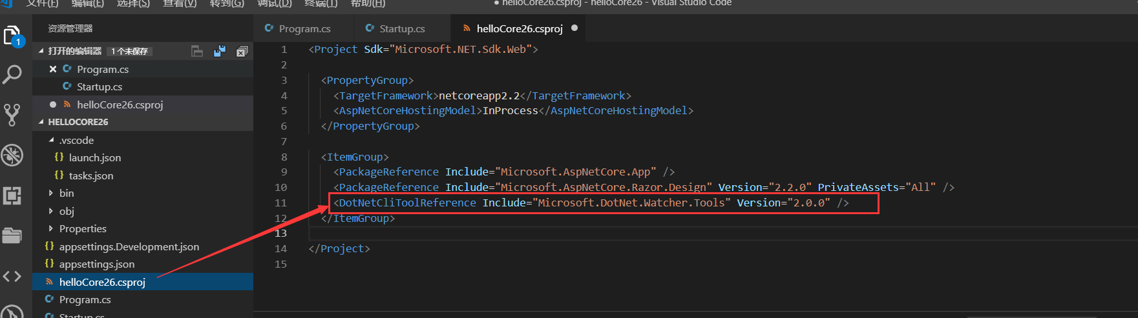Open appsettings.Development.json file

coord(129,246)
